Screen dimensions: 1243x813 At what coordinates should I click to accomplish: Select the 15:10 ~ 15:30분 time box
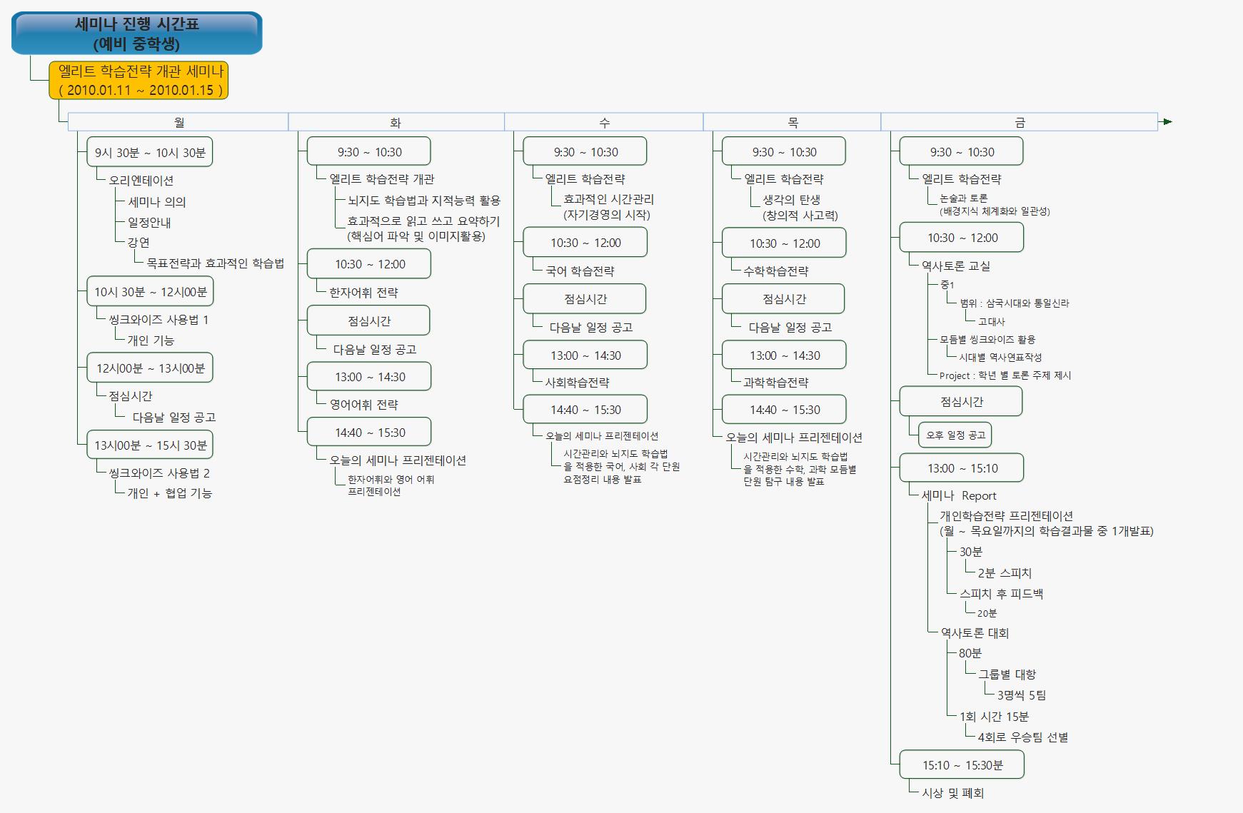pos(962,765)
